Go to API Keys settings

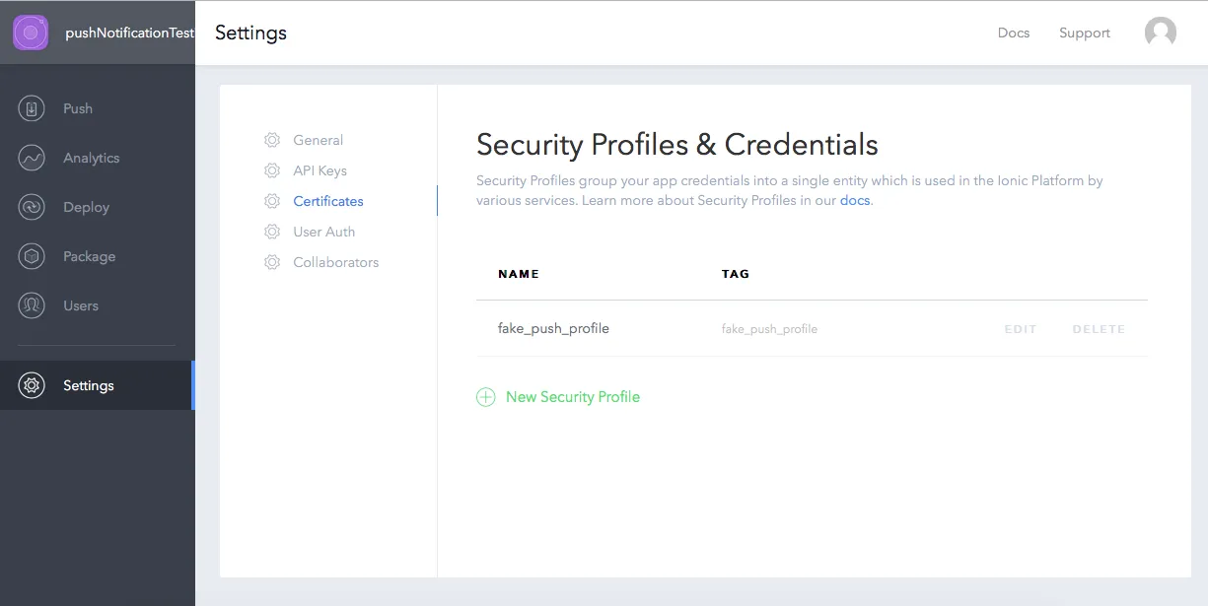click(320, 170)
